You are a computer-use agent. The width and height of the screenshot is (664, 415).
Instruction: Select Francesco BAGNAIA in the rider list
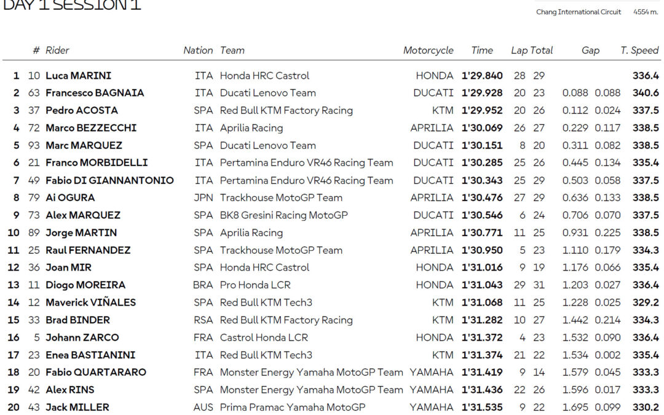[x=95, y=93]
